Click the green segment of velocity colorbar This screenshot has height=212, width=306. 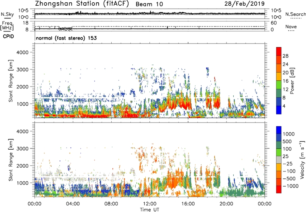(279, 152)
